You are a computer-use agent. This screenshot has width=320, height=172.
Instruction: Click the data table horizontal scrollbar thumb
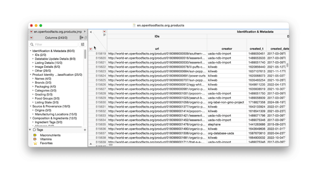tap(111, 145)
